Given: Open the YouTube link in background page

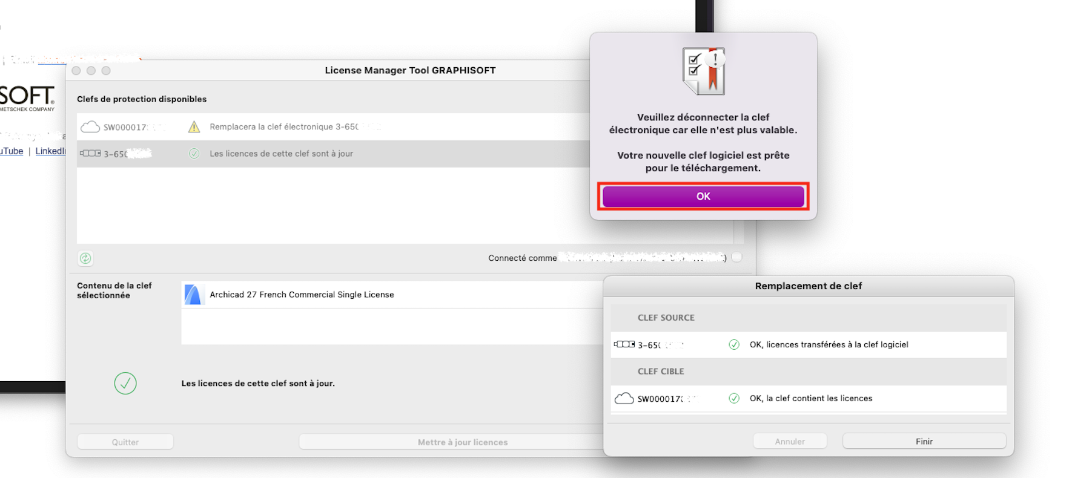Looking at the screenshot, I should pyautogui.click(x=12, y=151).
